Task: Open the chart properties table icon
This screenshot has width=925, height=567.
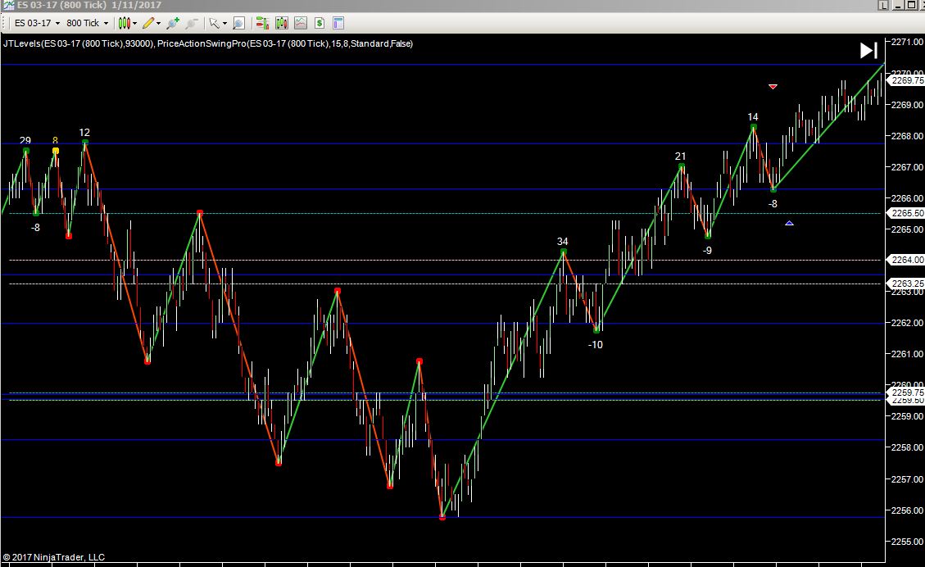Action: [338, 23]
